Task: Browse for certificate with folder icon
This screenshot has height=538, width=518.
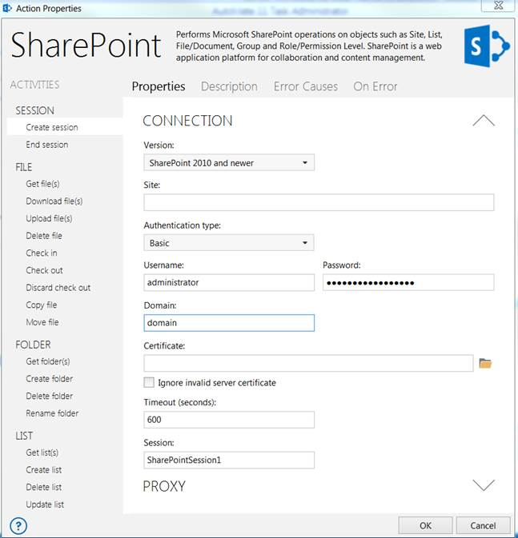Action: pos(485,363)
